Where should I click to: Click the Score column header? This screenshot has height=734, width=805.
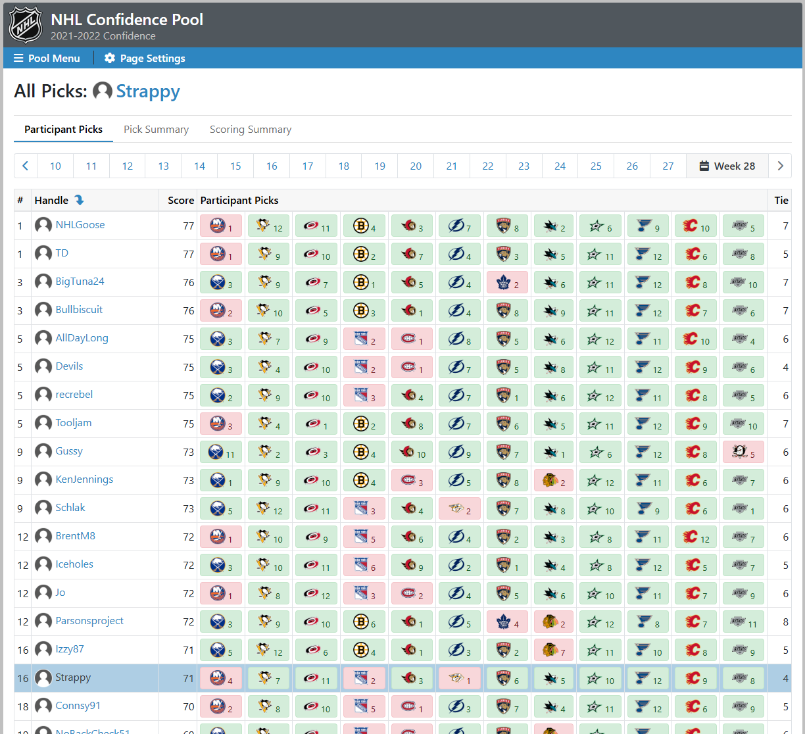point(181,200)
